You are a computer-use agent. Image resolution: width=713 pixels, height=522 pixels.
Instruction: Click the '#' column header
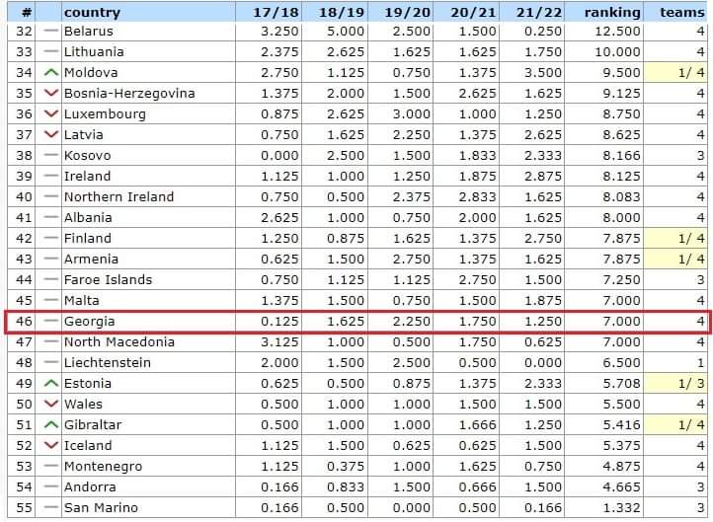click(x=27, y=12)
